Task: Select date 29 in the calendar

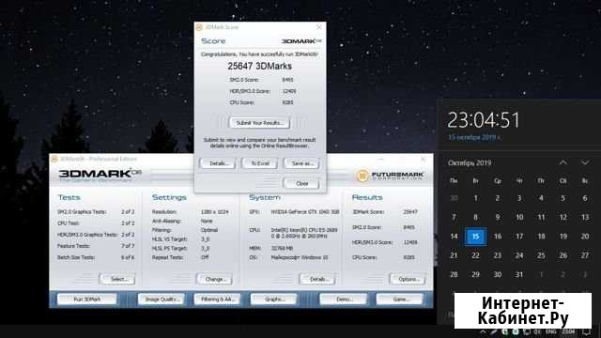Action: [x=476, y=275]
